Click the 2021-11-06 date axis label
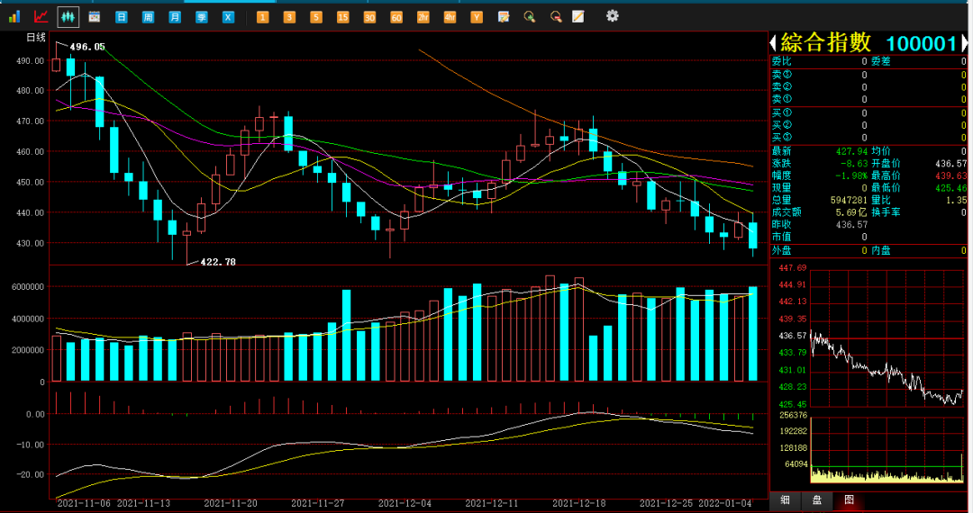Image resolution: width=973 pixels, height=513 pixels. [x=84, y=503]
